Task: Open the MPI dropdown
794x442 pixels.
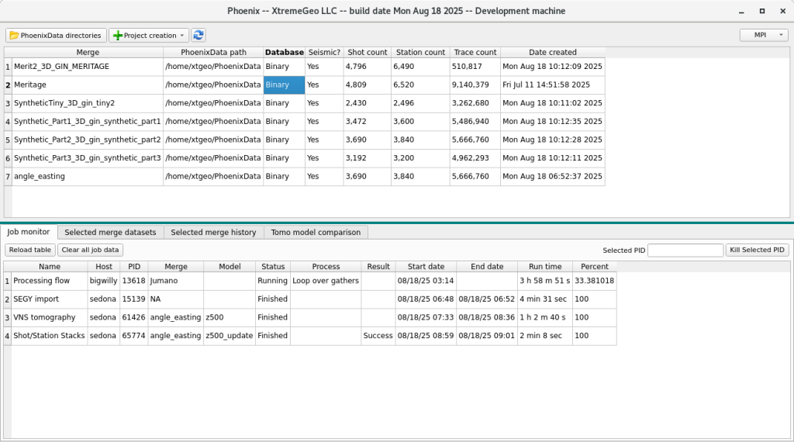Action: pyautogui.click(x=764, y=35)
